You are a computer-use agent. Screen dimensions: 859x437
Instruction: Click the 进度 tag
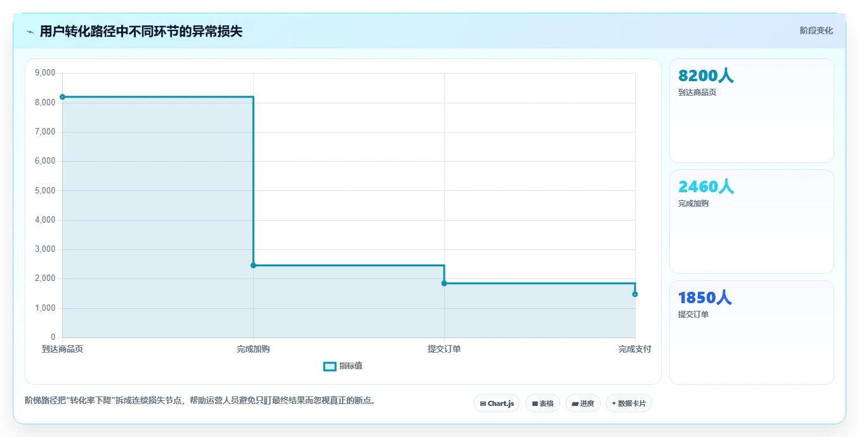583,403
